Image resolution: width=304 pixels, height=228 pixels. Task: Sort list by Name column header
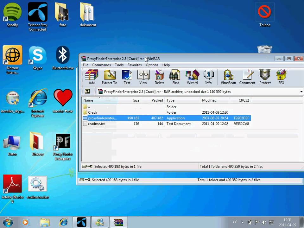(x=99, y=100)
